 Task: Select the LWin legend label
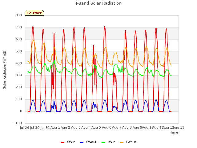(x=111, y=142)
